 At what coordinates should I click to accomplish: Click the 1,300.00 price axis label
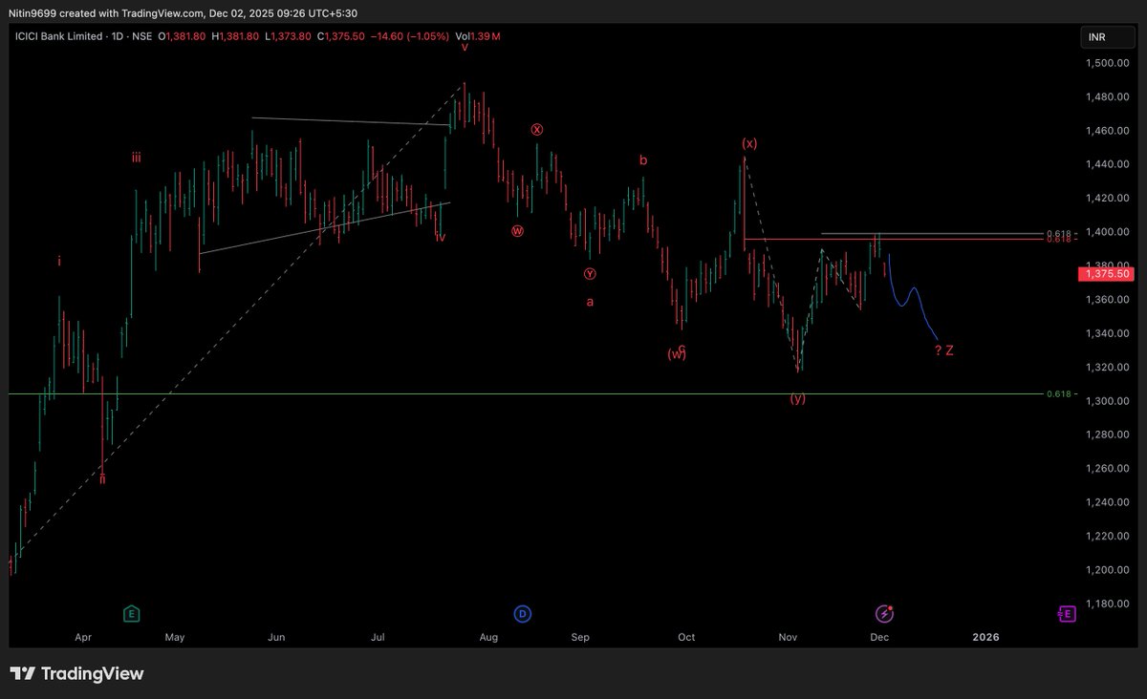coord(1106,400)
